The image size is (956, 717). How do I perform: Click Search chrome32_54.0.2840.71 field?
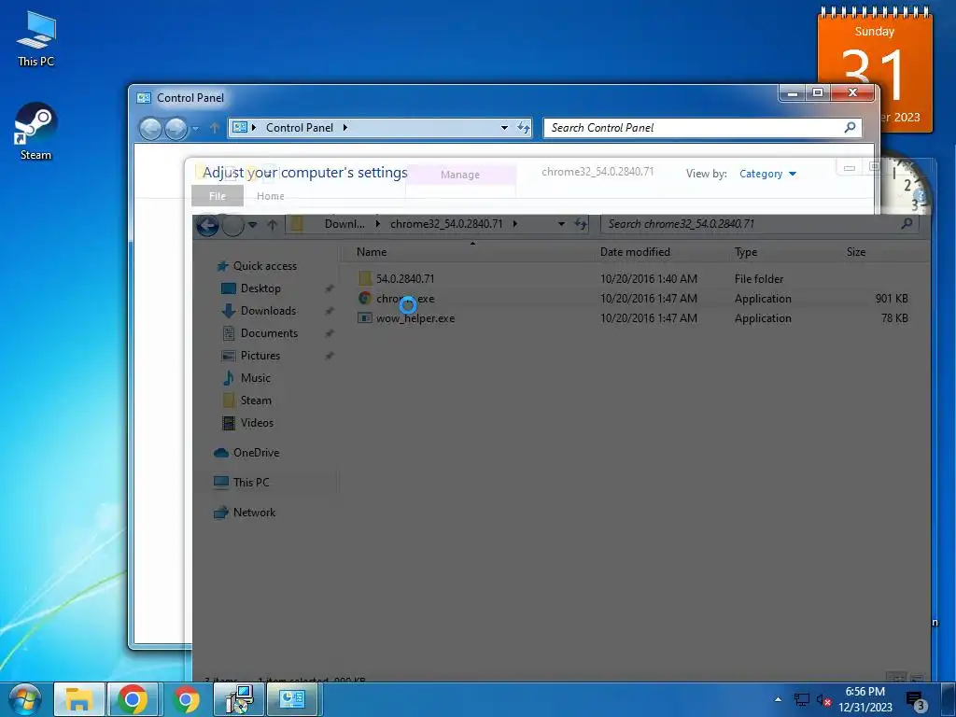[759, 224]
